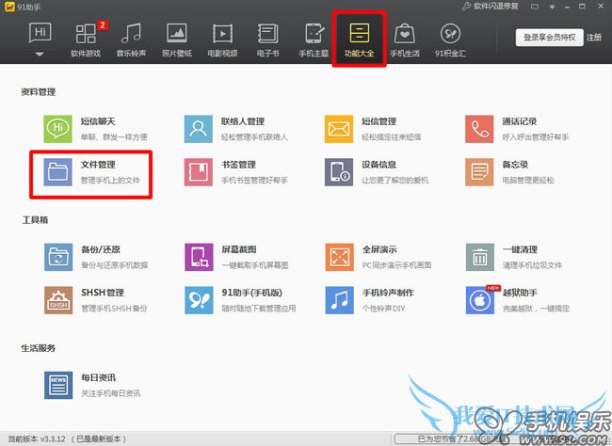Open 一键清理 trash icon
The height and width of the screenshot is (446, 612).
480,257
